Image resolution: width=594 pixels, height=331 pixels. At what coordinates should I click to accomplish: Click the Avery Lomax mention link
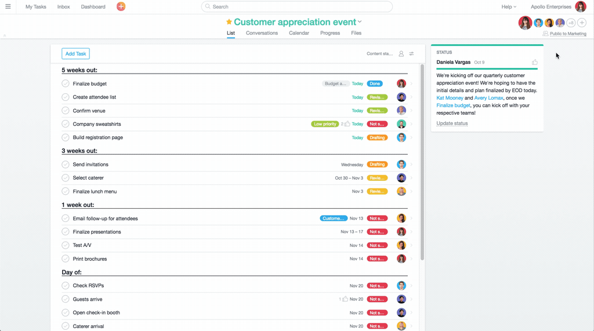pos(488,98)
